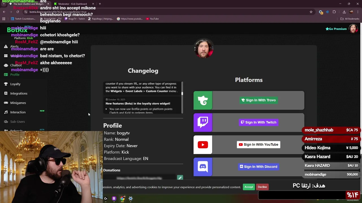Viewport: 362px width, 203px height.
Task: Select the Profile menu item
Action: [x=15, y=75]
